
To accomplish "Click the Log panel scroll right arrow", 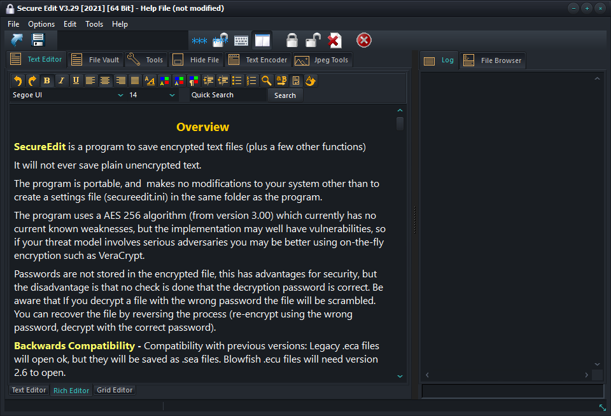I will (x=586, y=375).
